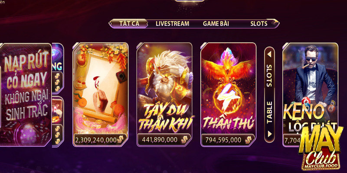Click the May Club logo

321,147
